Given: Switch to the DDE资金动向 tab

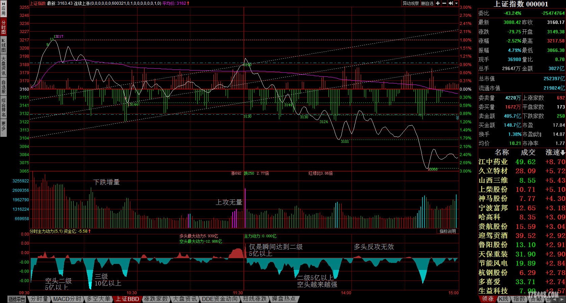Looking at the screenshot, I should (220, 299).
